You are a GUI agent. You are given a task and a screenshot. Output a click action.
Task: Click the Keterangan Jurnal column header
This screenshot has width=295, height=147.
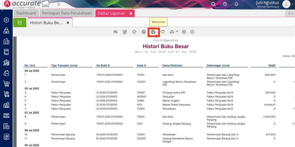[x=218, y=65]
